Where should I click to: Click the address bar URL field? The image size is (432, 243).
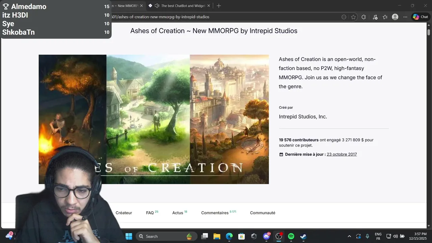[x=223, y=17]
